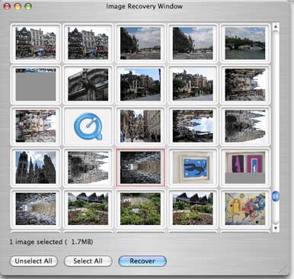Click the blue scrollbar thumb
Screen dimensions: 294x279
[276, 196]
